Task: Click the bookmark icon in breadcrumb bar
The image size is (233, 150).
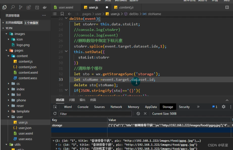Action: point(62,14)
